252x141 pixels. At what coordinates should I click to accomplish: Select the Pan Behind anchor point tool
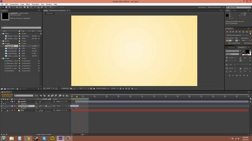tap(20, 7)
